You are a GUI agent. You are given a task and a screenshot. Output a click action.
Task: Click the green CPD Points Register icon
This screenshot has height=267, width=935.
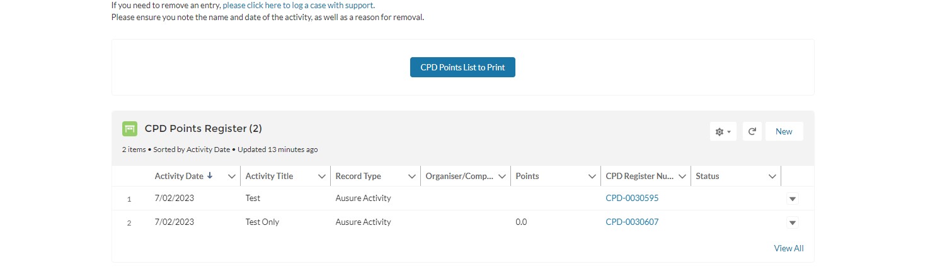click(x=130, y=129)
